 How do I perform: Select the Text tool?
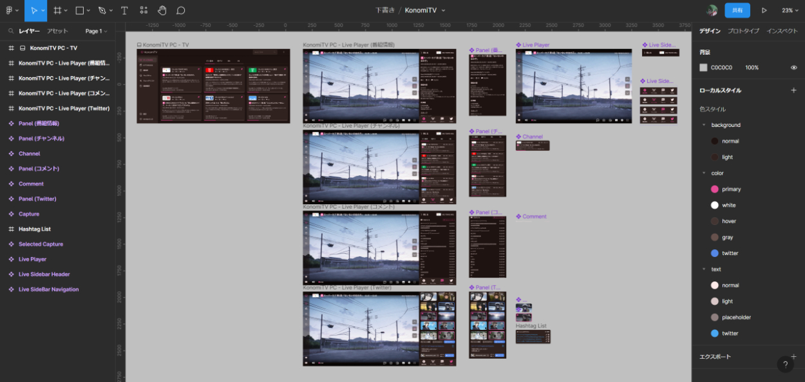click(x=124, y=10)
